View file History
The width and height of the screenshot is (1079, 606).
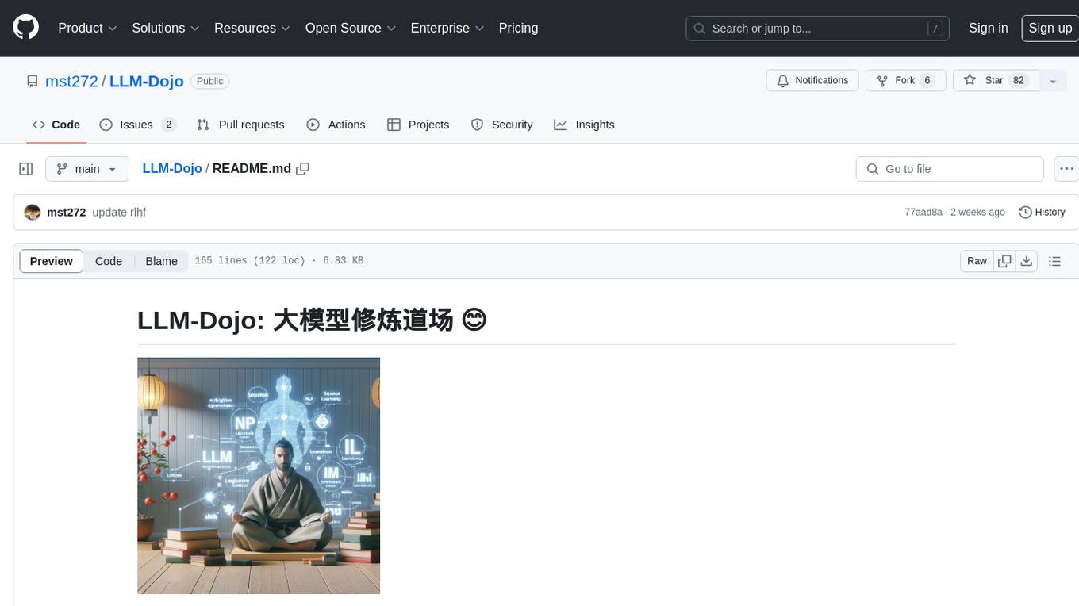click(x=1042, y=213)
